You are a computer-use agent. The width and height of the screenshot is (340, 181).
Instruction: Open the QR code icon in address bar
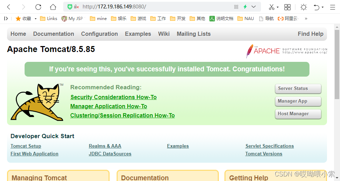[236, 7]
